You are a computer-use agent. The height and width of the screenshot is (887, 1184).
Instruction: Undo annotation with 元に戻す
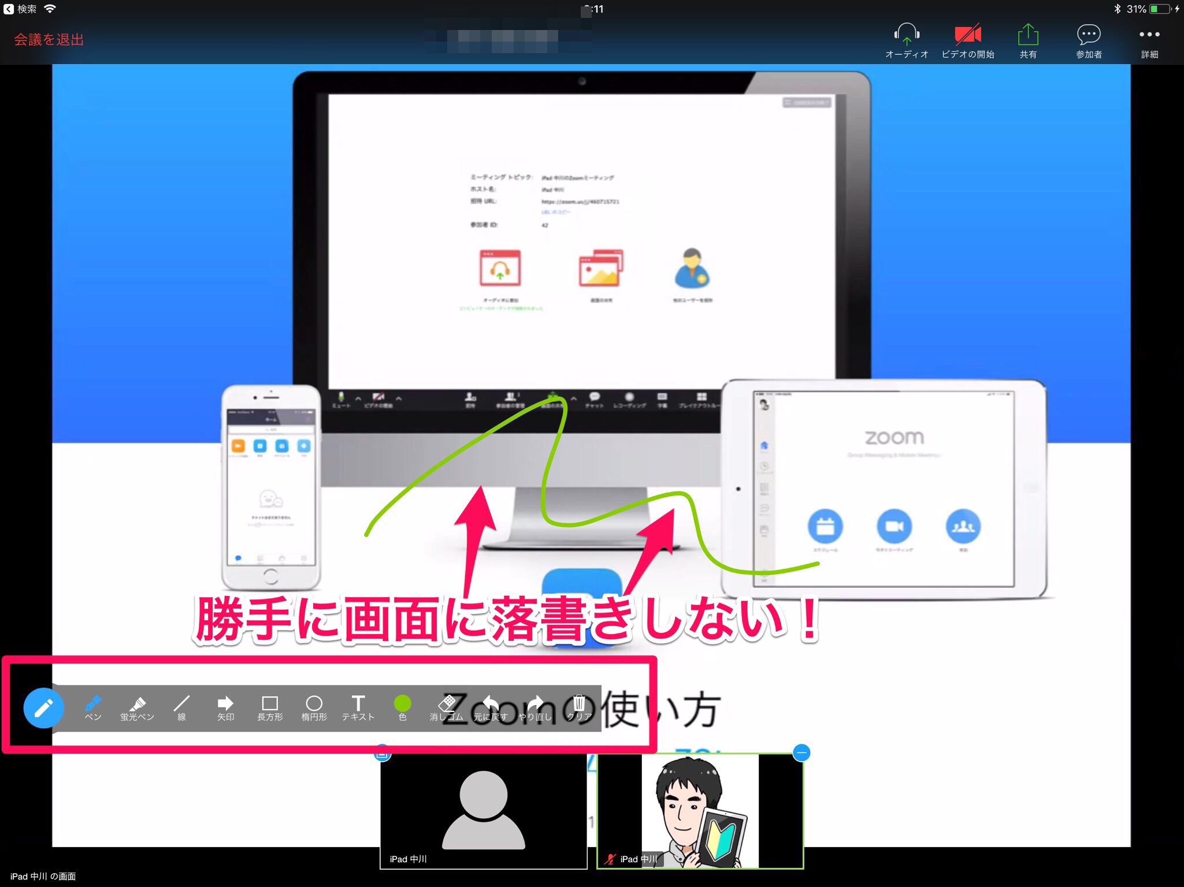(x=491, y=708)
